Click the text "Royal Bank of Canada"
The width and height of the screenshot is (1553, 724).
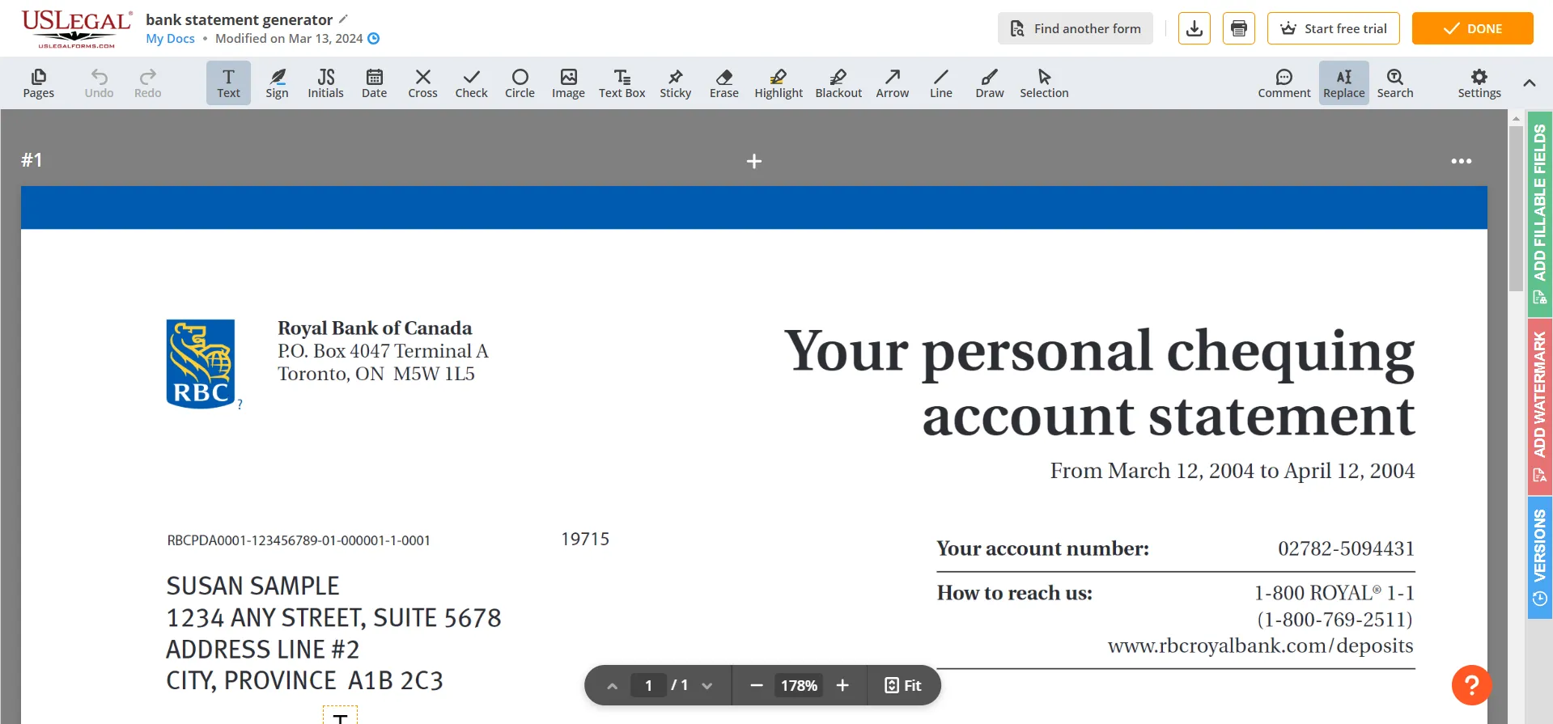[375, 328]
